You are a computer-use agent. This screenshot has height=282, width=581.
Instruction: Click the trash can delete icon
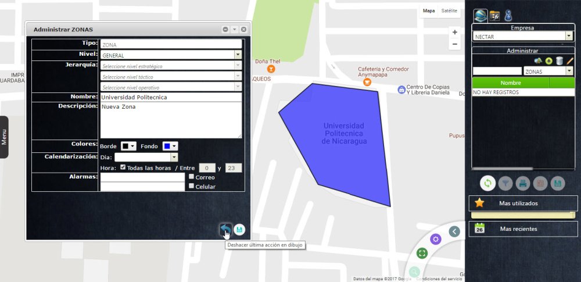point(559,61)
